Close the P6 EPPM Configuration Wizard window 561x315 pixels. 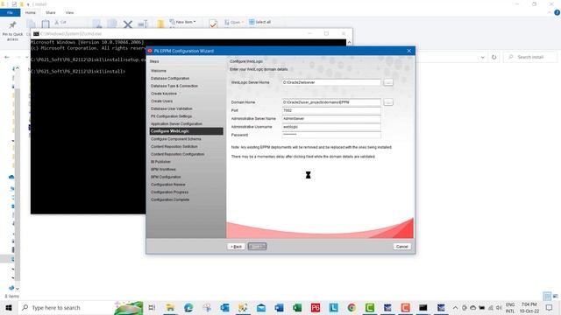[x=409, y=51]
